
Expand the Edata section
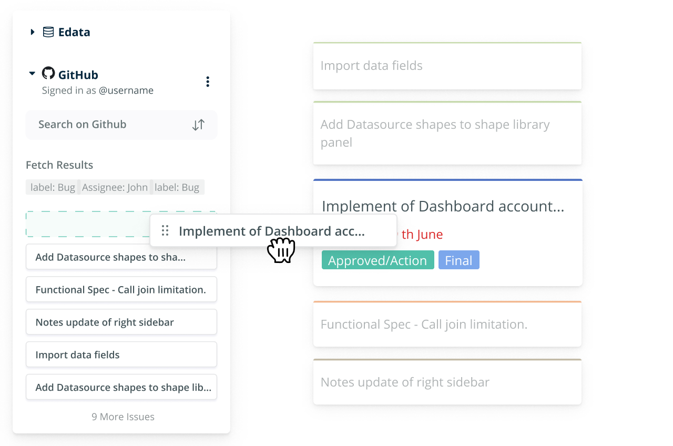33,32
